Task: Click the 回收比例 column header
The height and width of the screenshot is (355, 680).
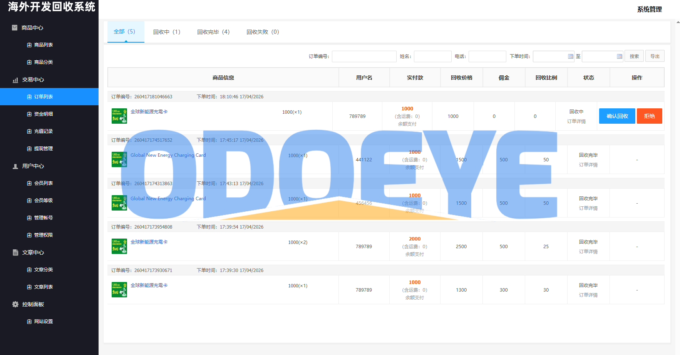Action: pos(546,78)
